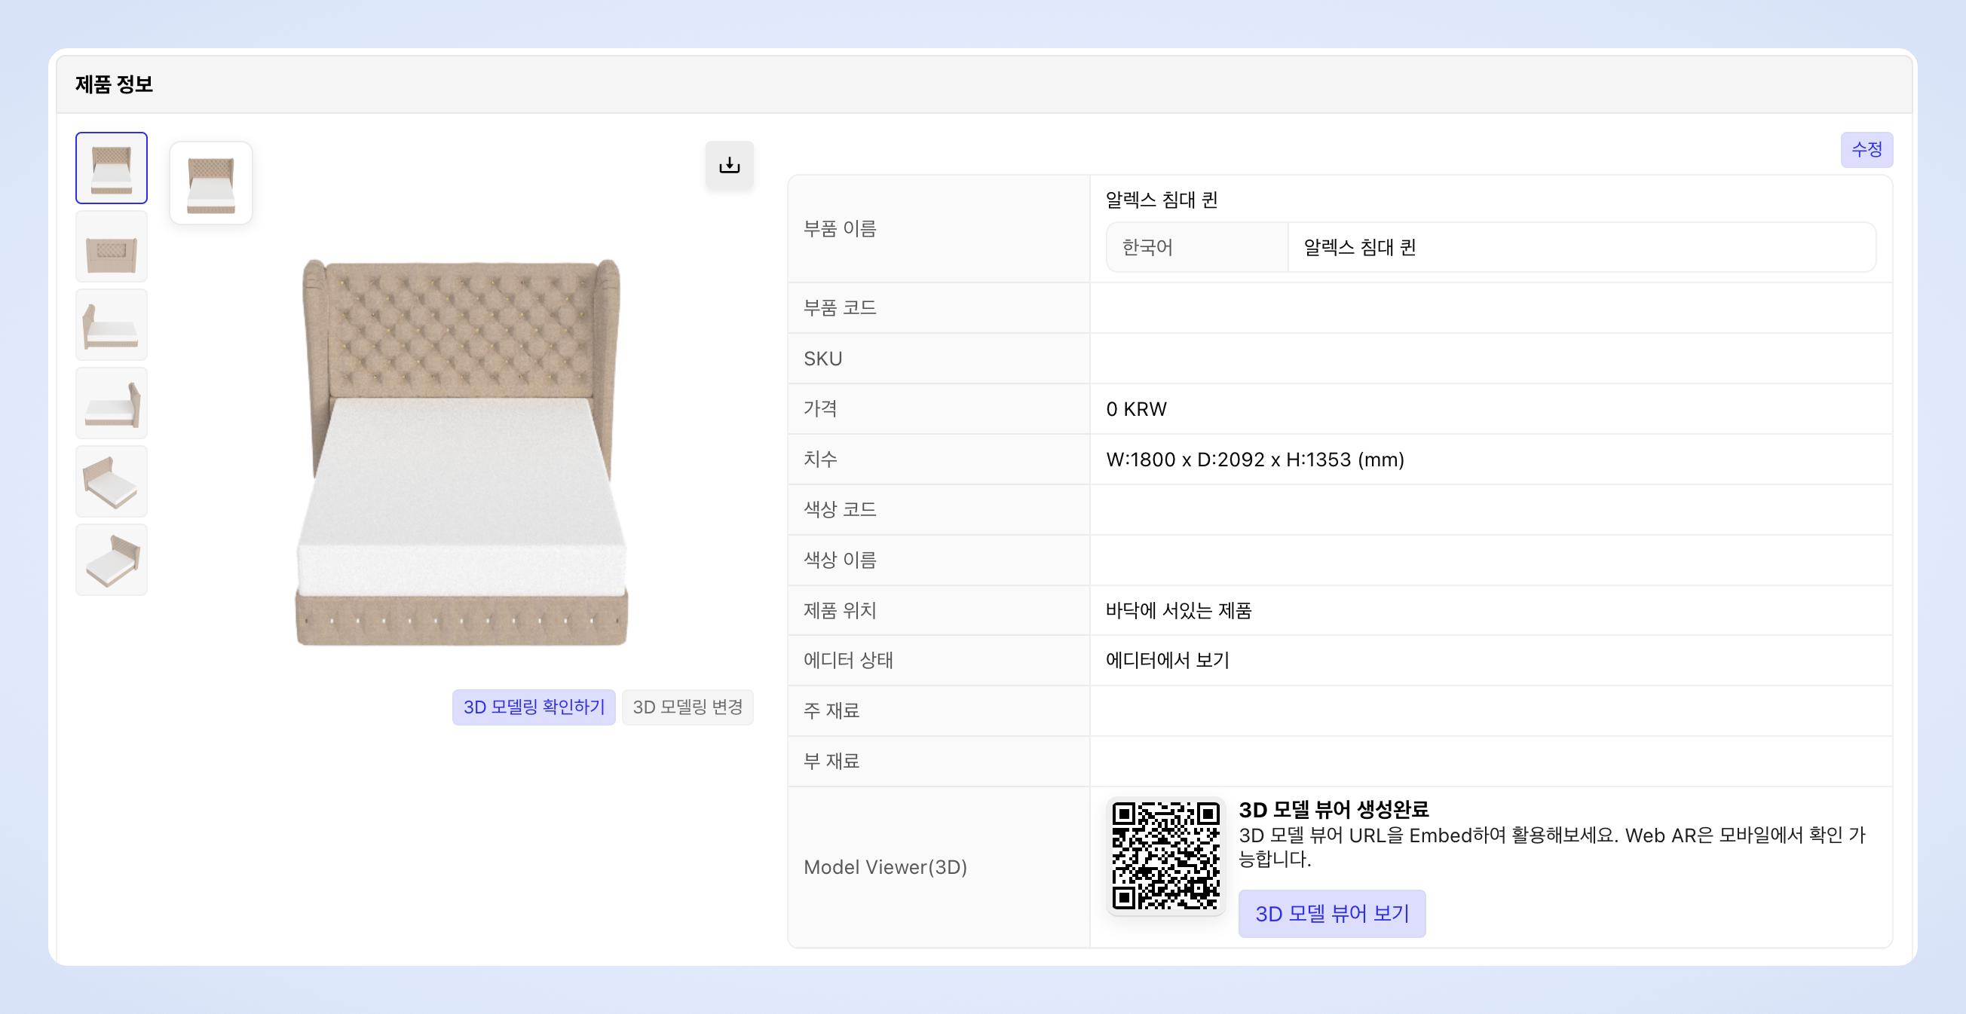1966x1014 pixels.
Task: Click 3D 모델링 변경 button
Action: (x=687, y=707)
